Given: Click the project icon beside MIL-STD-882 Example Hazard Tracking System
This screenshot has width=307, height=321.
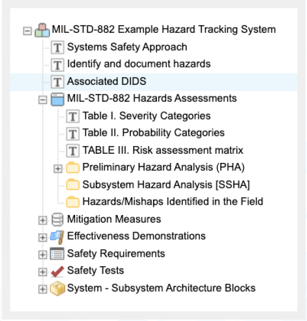Looking at the screenshot, I should [42, 30].
